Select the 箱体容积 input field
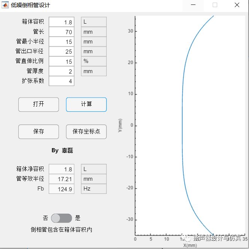 point(61,22)
